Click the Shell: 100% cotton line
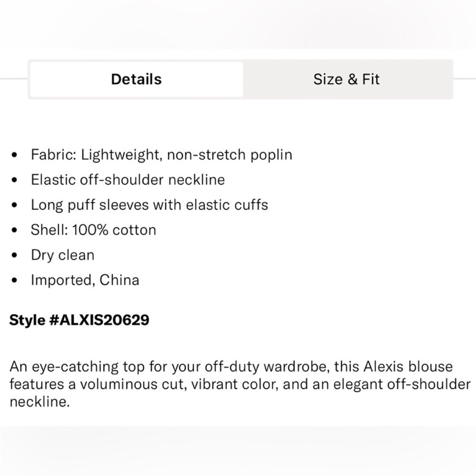Screen dimensions: 476x476 pos(93,230)
